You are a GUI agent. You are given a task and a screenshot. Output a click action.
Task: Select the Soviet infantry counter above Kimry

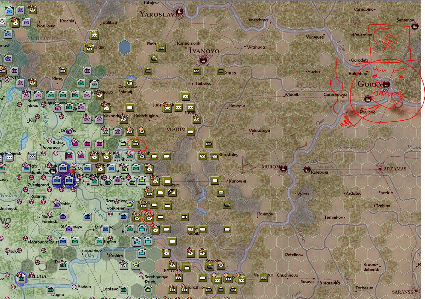point(63,71)
